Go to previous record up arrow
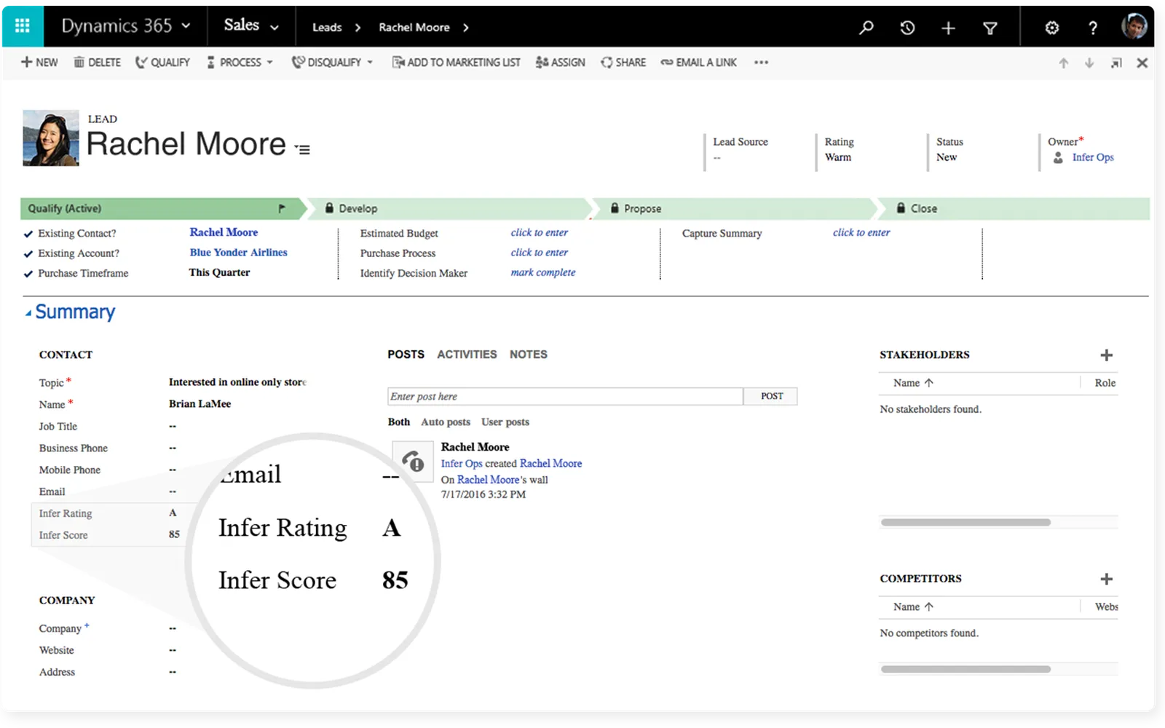Screen dimensions: 1165x728 pos(1064,63)
